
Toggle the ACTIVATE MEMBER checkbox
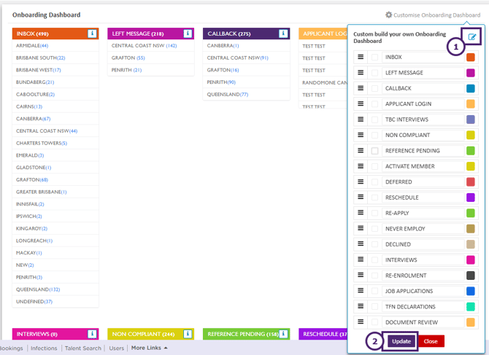[x=375, y=166]
